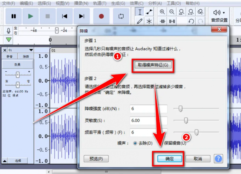Click Trim audio outside selection icon
The height and width of the screenshot is (174, 241).
tap(162, 21)
